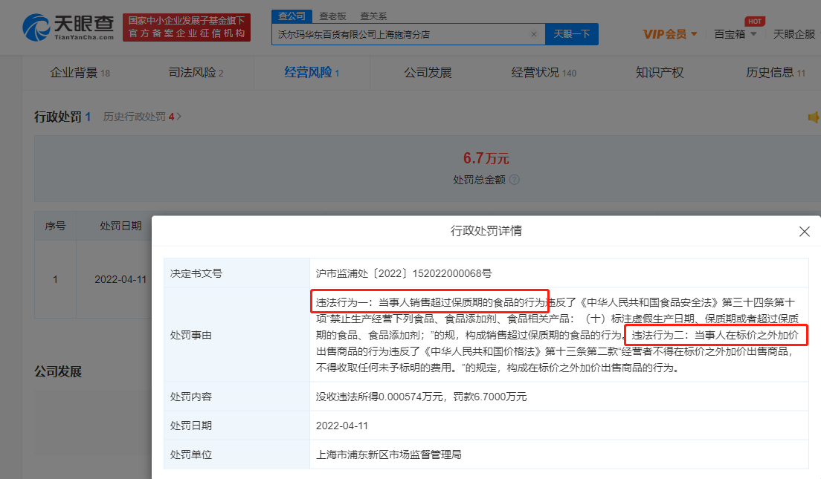Click the 公司发展 section heading on the left
Image resolution: width=821 pixels, height=479 pixels.
coord(57,372)
